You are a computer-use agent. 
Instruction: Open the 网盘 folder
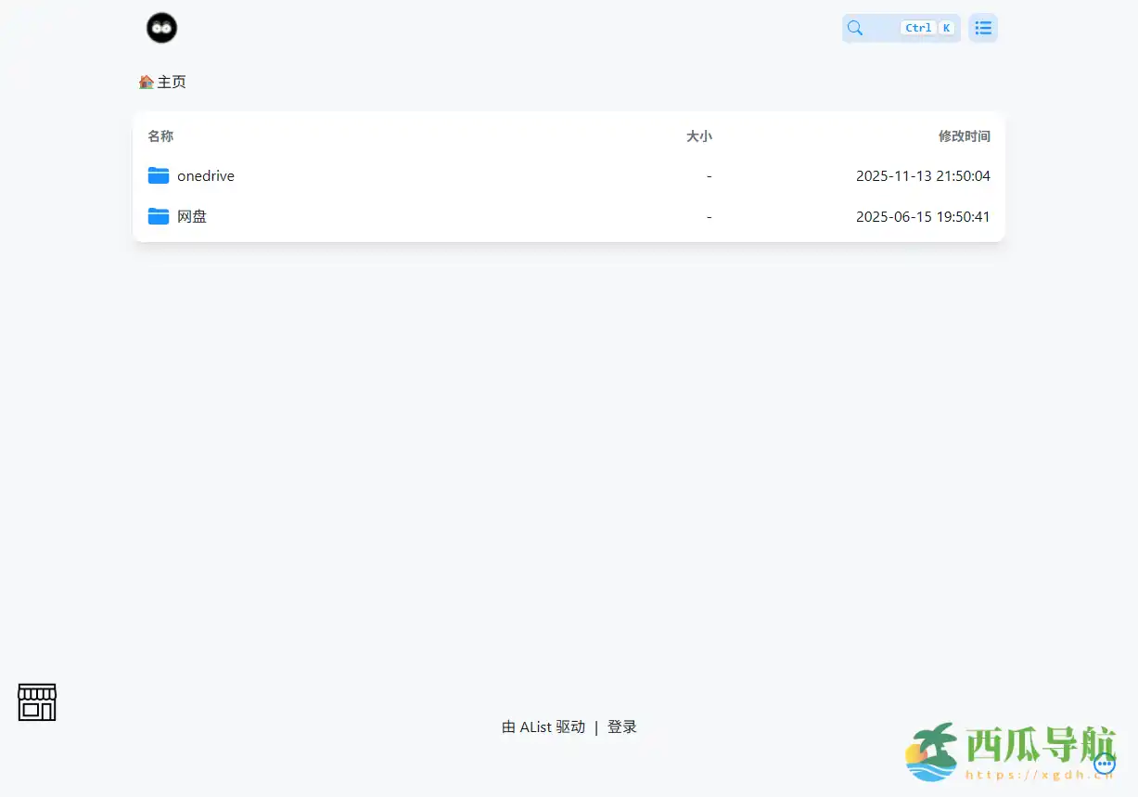coord(192,215)
